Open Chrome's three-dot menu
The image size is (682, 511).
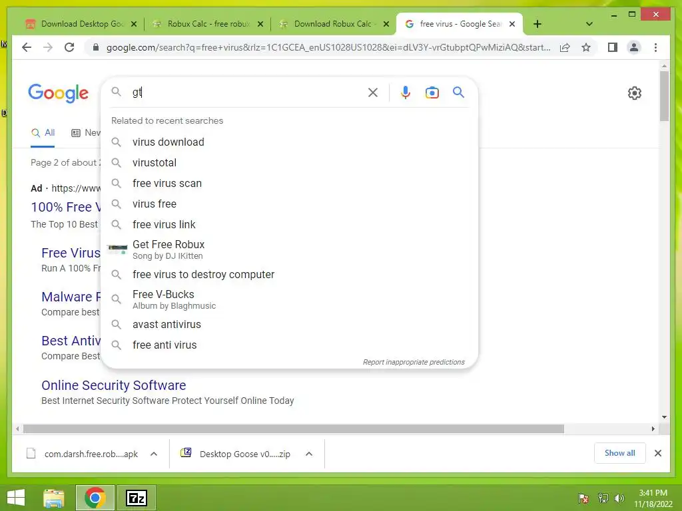(x=655, y=47)
